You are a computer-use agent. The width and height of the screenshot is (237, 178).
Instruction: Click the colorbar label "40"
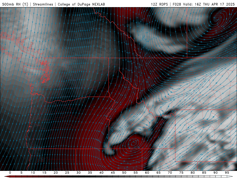[101, 173]
